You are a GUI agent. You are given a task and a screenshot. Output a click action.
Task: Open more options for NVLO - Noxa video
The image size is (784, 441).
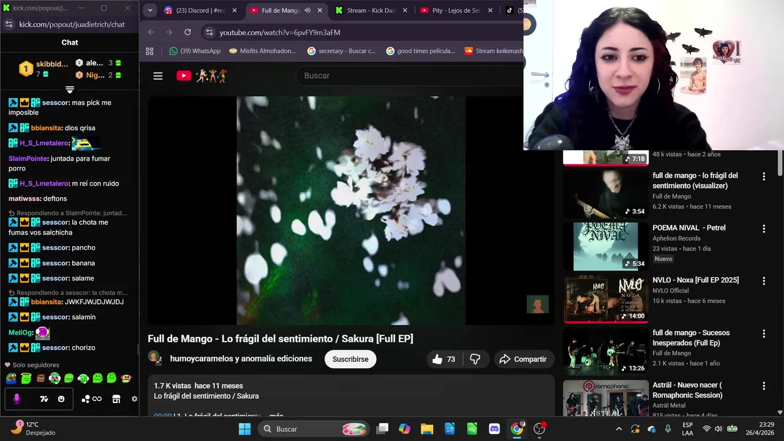point(763,281)
